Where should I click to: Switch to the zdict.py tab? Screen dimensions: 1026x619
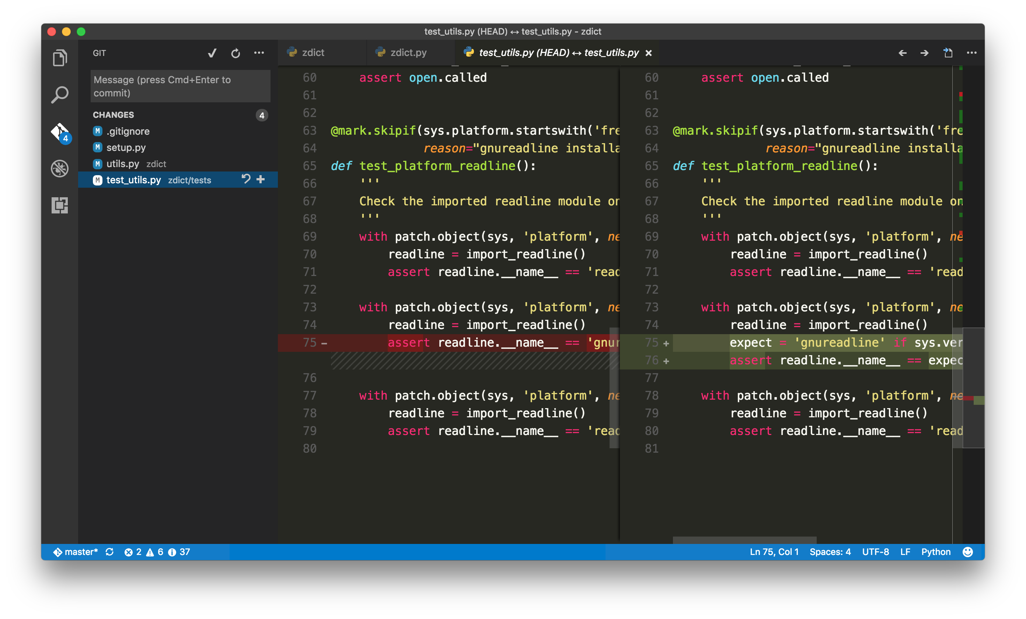pyautogui.click(x=408, y=53)
